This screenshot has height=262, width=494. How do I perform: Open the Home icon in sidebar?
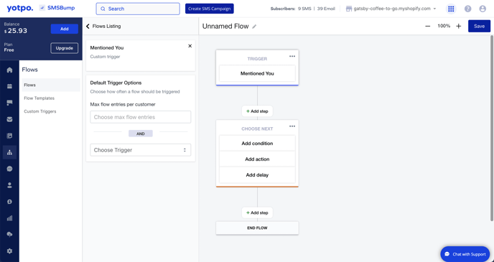[9, 70]
